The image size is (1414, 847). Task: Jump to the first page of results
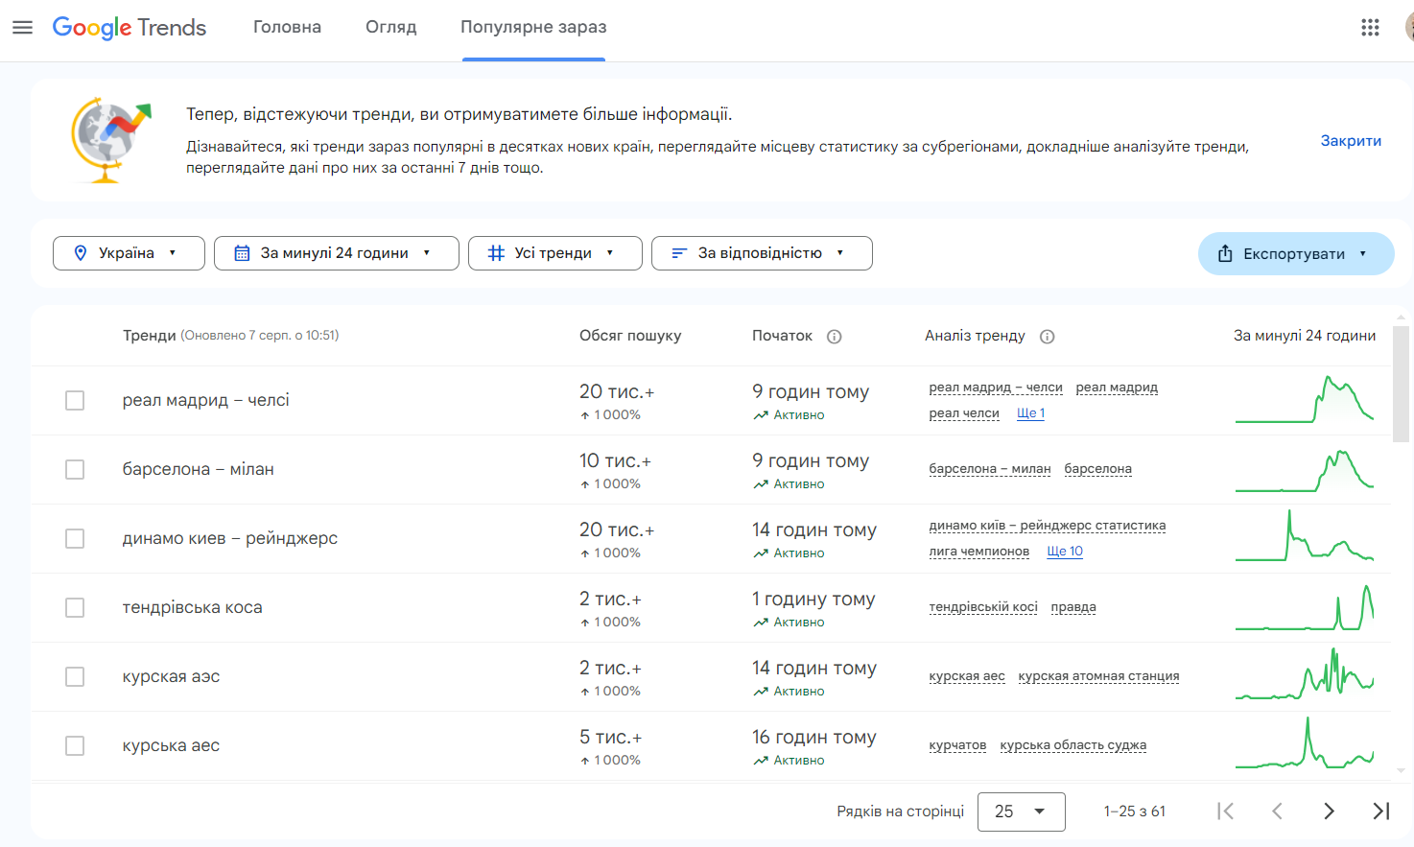1225,811
